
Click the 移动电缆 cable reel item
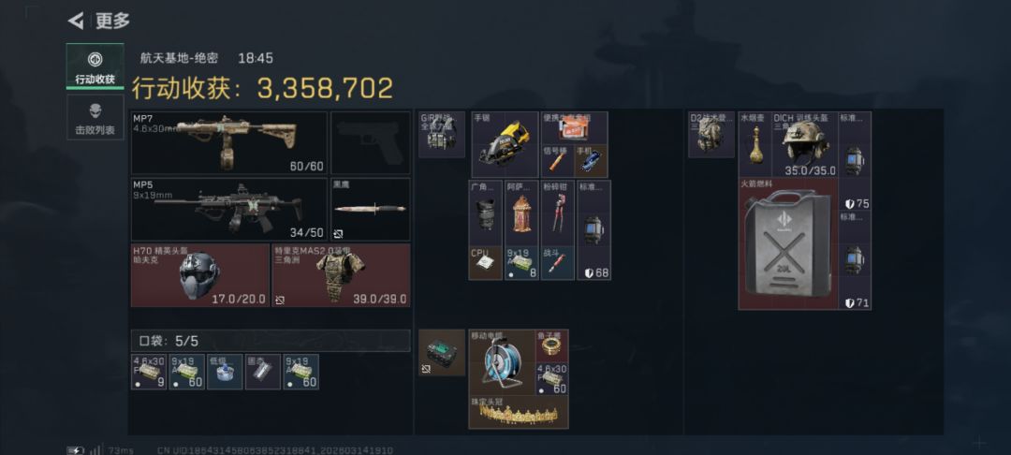point(502,362)
